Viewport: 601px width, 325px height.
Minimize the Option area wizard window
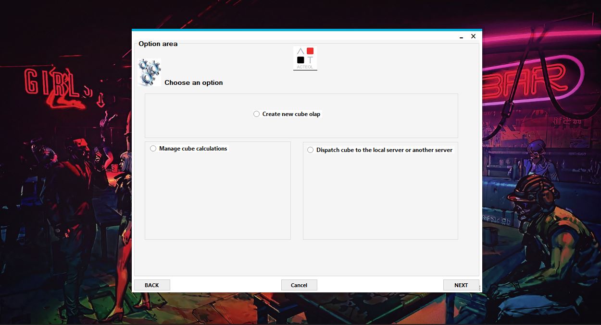461,37
